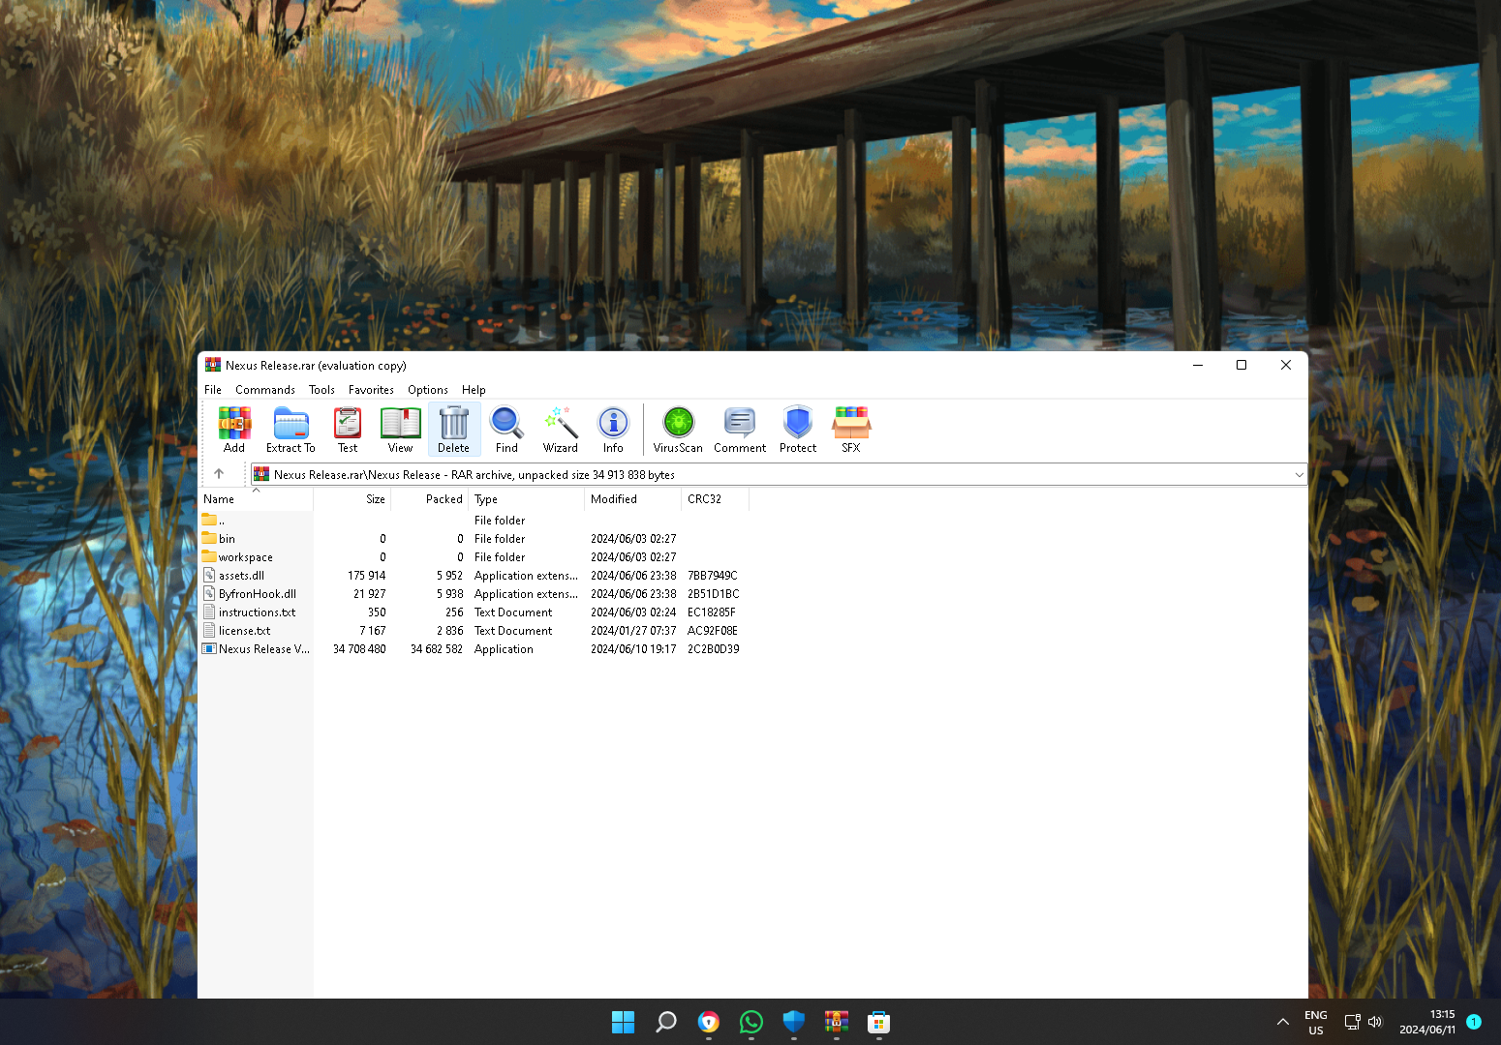The image size is (1501, 1045).
Task: Go up one folder level arrow
Action: pos(219,474)
